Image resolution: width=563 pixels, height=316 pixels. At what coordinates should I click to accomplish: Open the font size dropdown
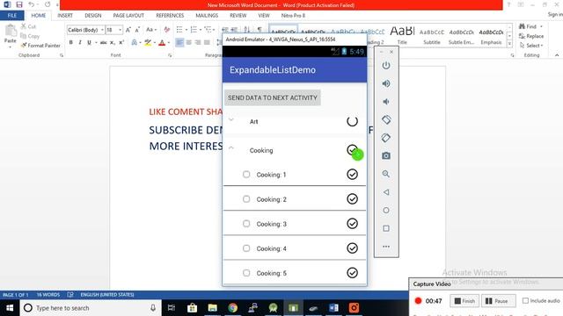point(121,30)
